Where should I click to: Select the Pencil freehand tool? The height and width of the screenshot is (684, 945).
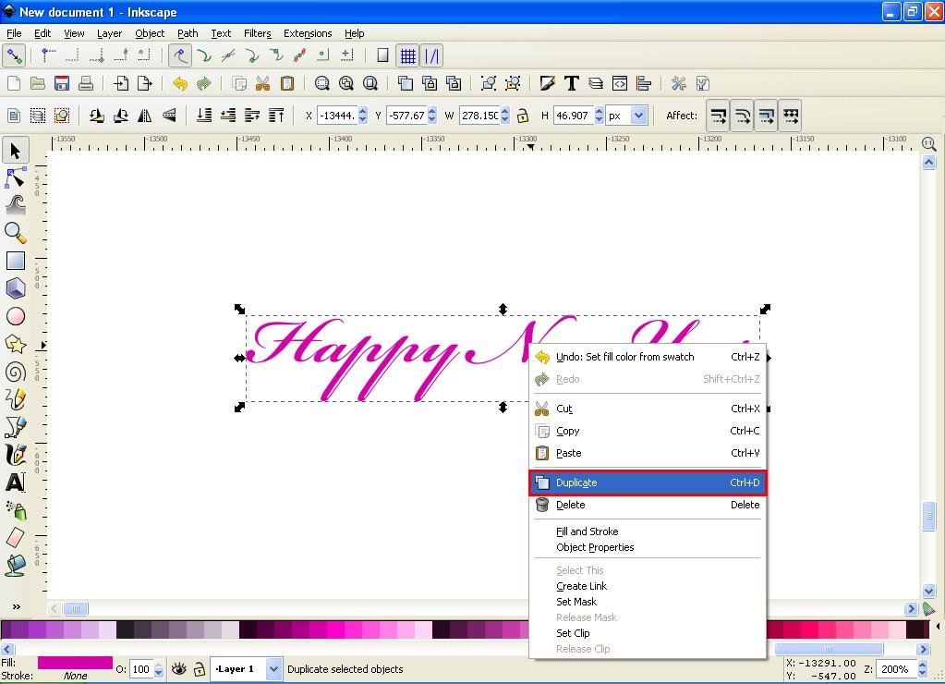[15, 399]
